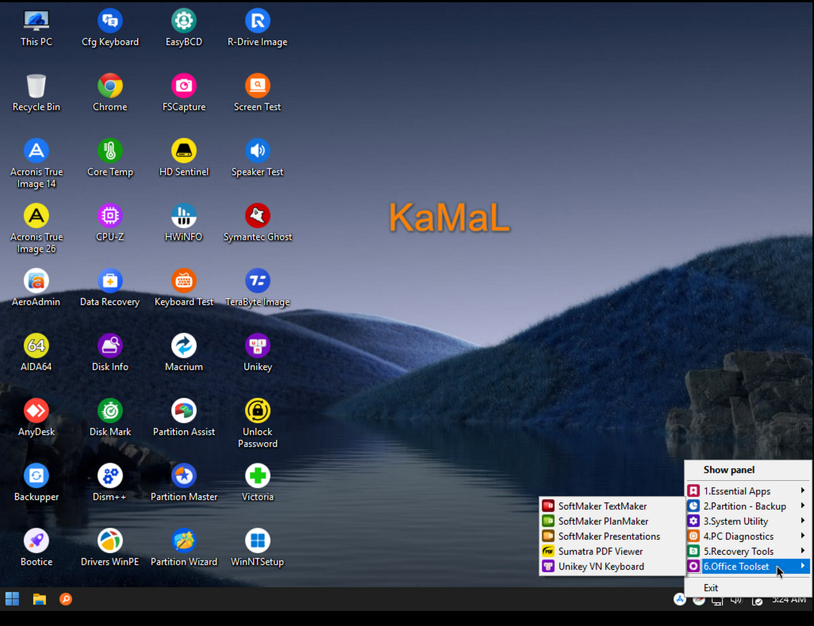
Task: Click the CPU-Z desktop icon
Action: (110, 224)
